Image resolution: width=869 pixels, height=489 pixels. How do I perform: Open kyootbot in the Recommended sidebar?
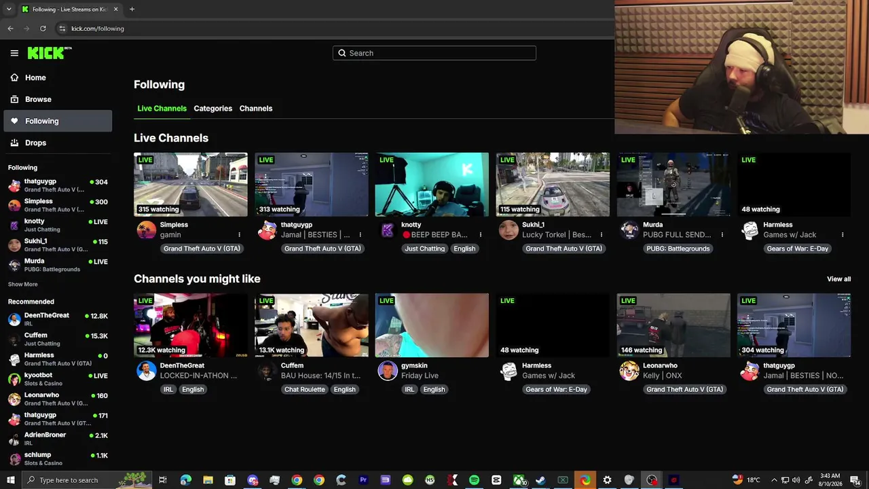(58, 379)
